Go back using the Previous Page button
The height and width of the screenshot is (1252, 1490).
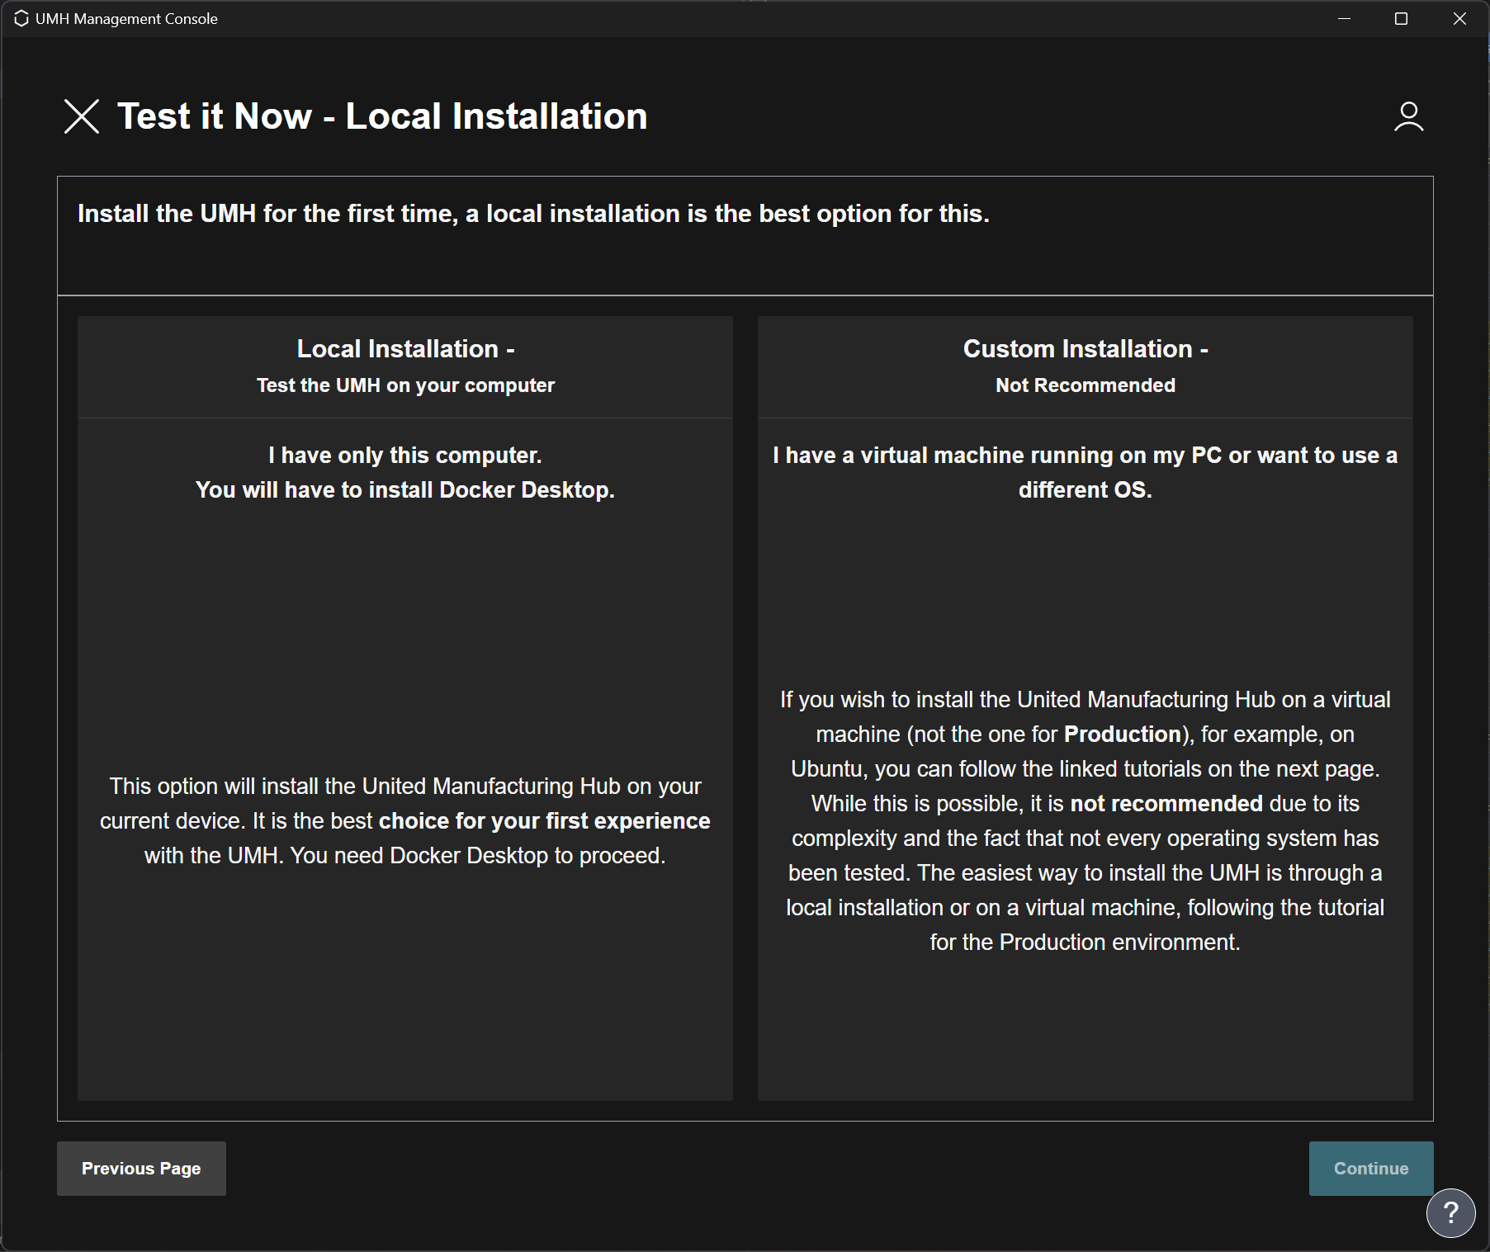(141, 1169)
